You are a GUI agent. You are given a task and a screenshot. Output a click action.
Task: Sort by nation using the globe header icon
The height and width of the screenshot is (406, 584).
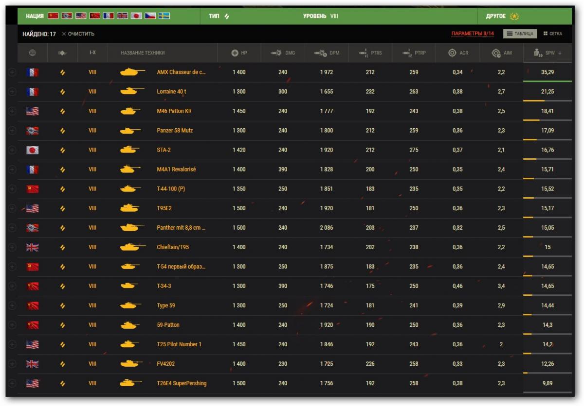(x=33, y=53)
